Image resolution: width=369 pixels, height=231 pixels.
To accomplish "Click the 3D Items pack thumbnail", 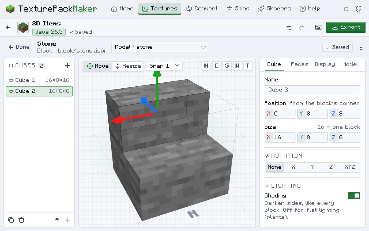I will 23,27.
